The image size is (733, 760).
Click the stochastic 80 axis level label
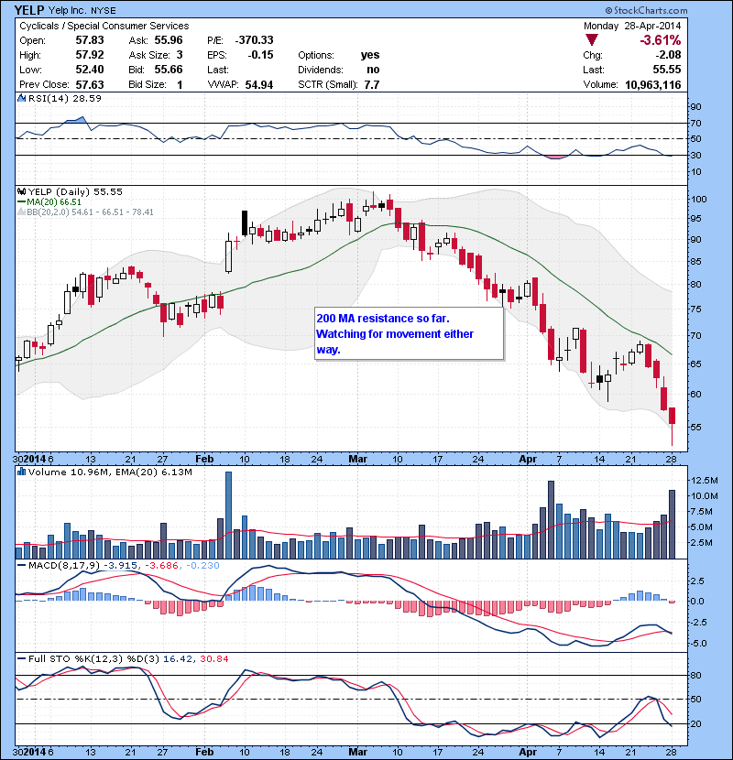696,675
